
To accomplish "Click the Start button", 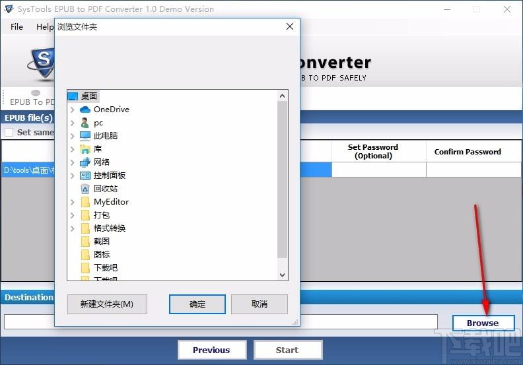I will tap(287, 350).
